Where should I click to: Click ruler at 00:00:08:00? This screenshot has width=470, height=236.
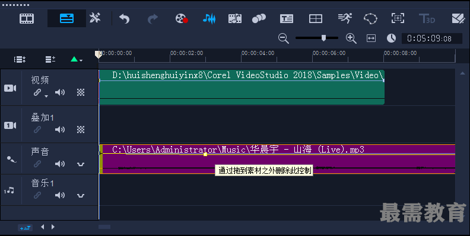[x=400, y=53]
